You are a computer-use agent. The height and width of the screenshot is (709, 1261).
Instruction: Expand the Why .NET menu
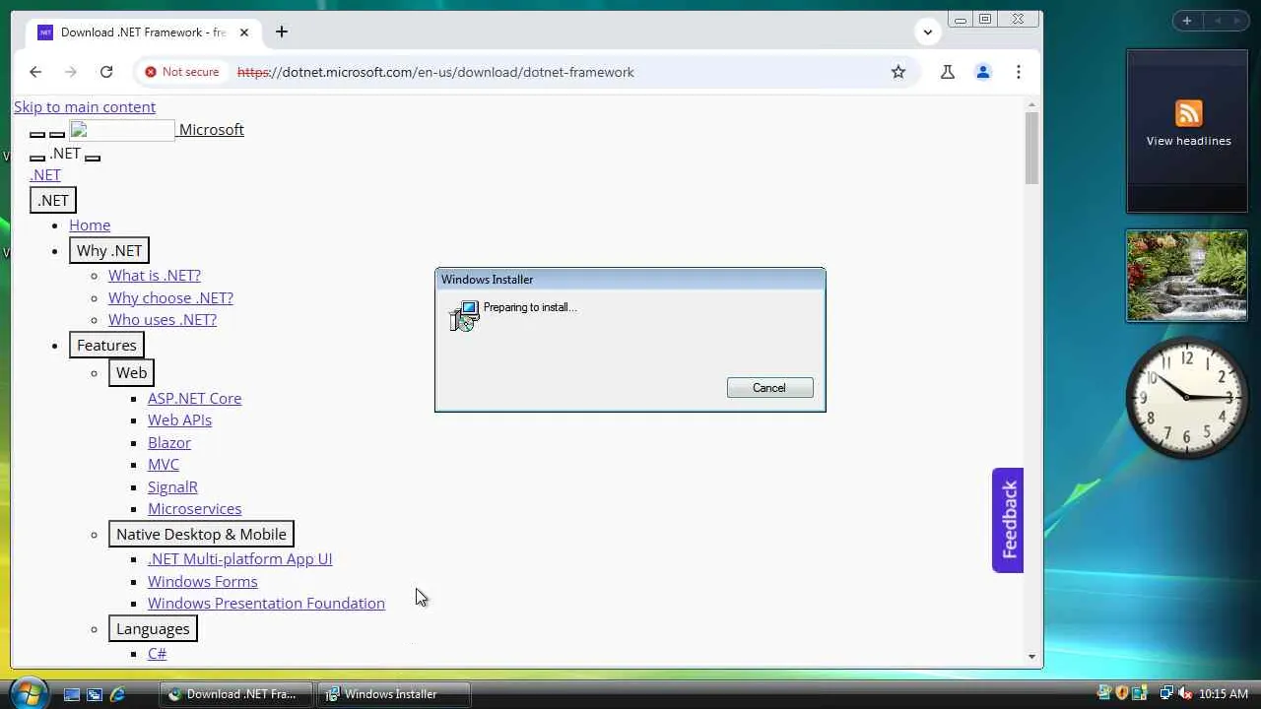(x=109, y=250)
